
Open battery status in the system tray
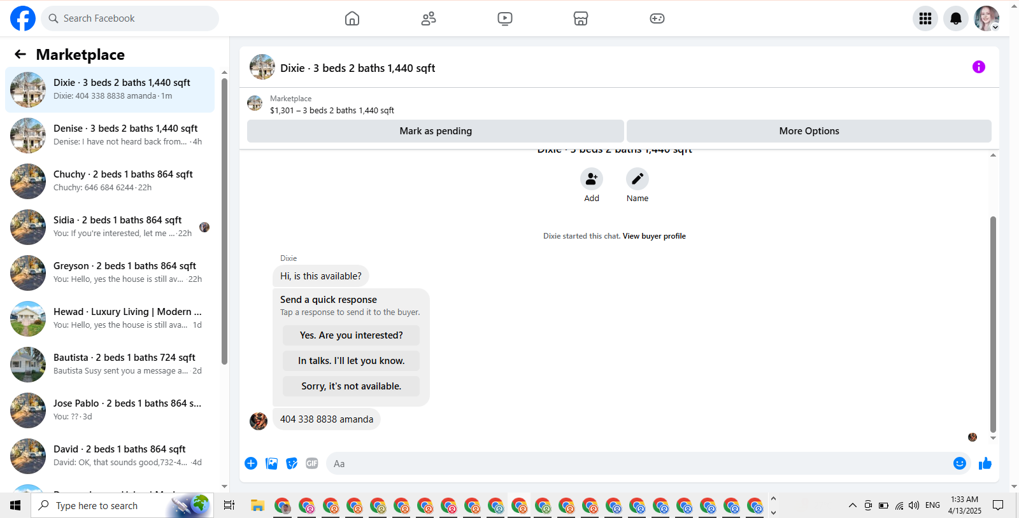point(883,505)
